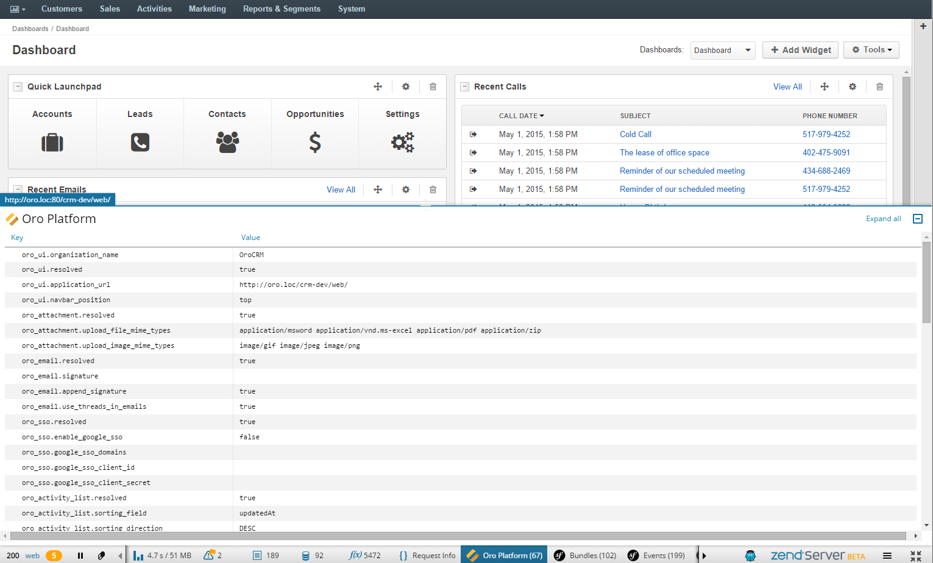Collapse the Recent Emails widget

point(18,189)
